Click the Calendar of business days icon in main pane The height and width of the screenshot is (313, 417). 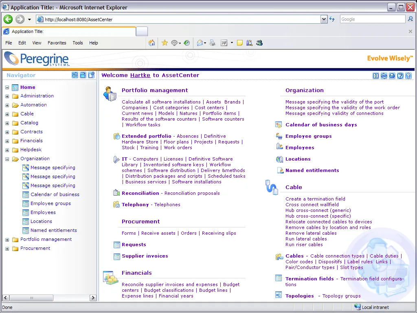tap(279, 125)
